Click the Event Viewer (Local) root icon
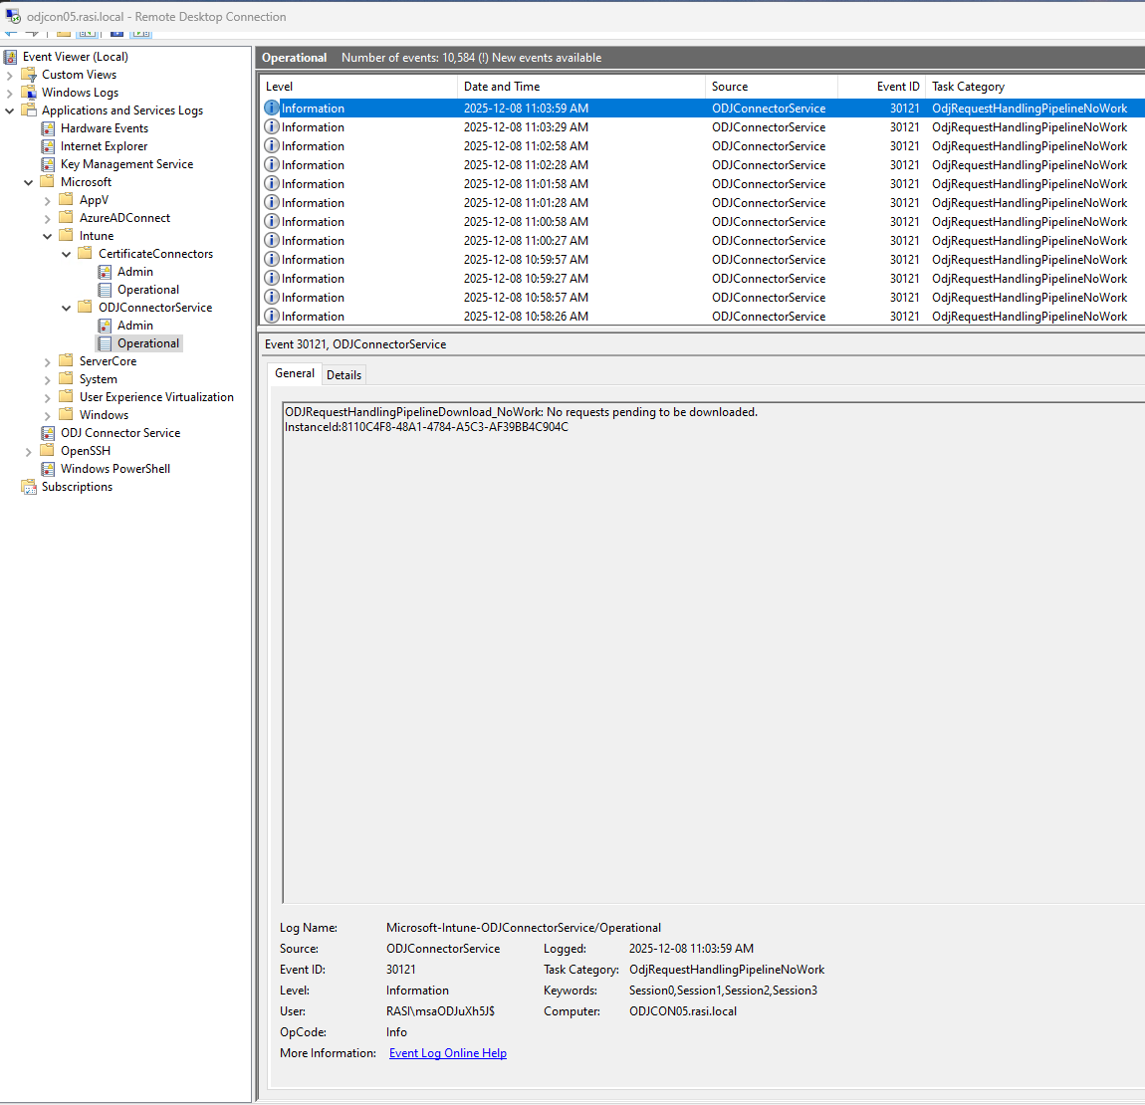1145x1105 pixels. pos(10,56)
